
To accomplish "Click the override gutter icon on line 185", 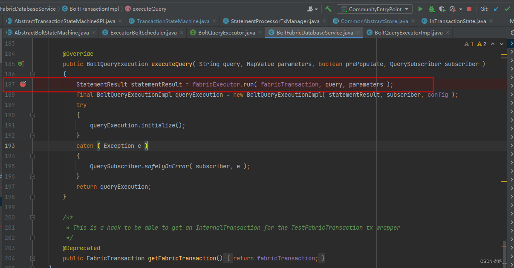I will pos(21,64).
